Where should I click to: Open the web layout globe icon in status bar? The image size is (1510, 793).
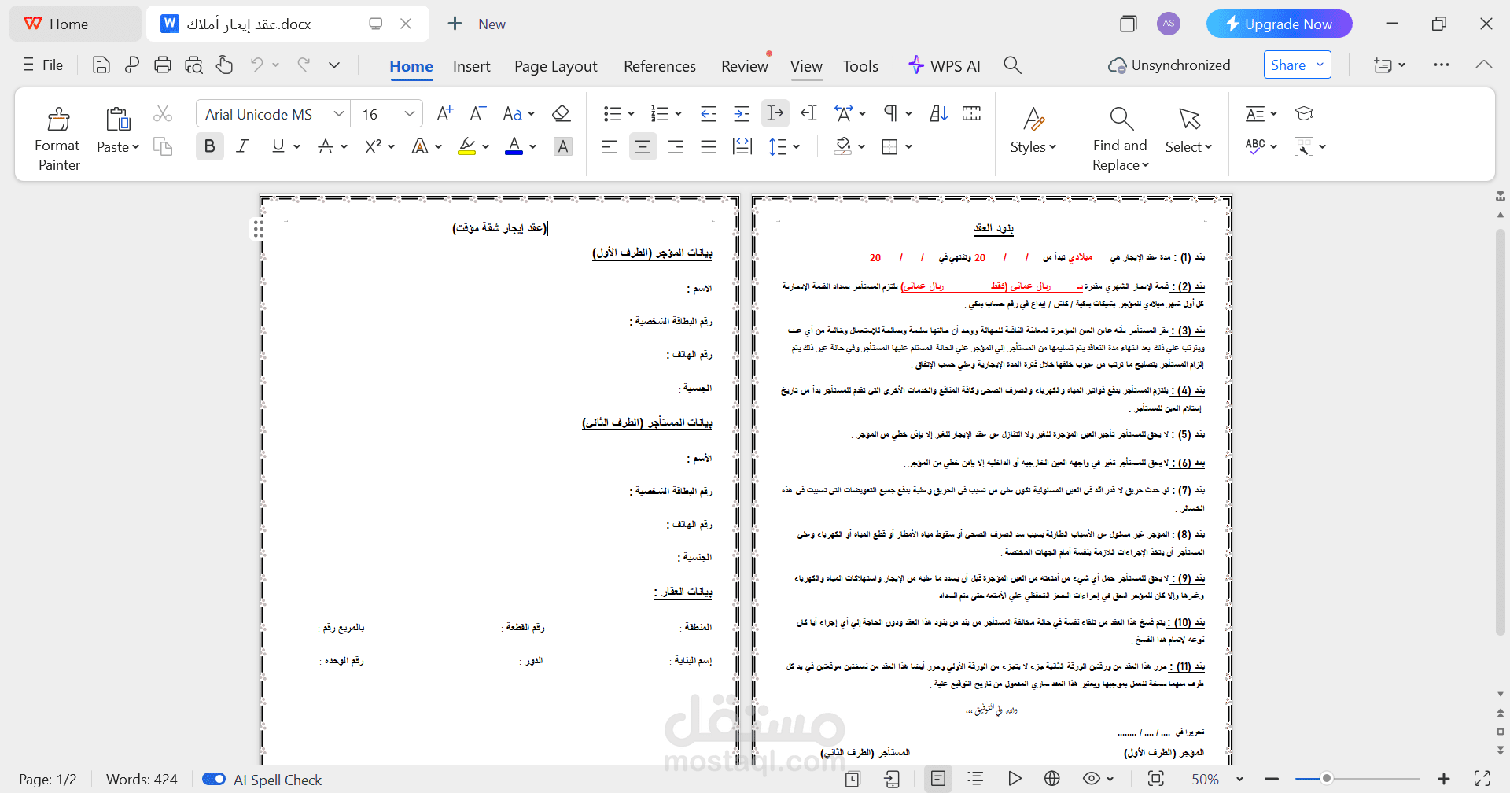click(1052, 779)
